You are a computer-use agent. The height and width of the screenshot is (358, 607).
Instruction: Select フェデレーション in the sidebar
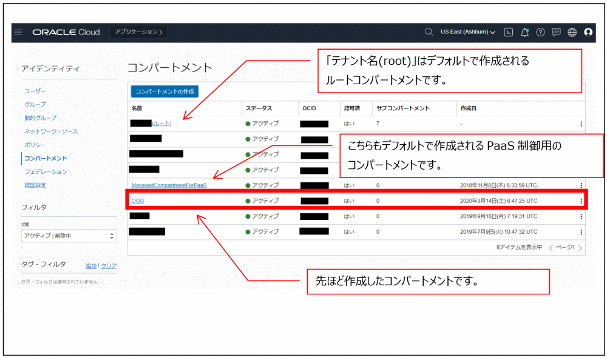46,172
